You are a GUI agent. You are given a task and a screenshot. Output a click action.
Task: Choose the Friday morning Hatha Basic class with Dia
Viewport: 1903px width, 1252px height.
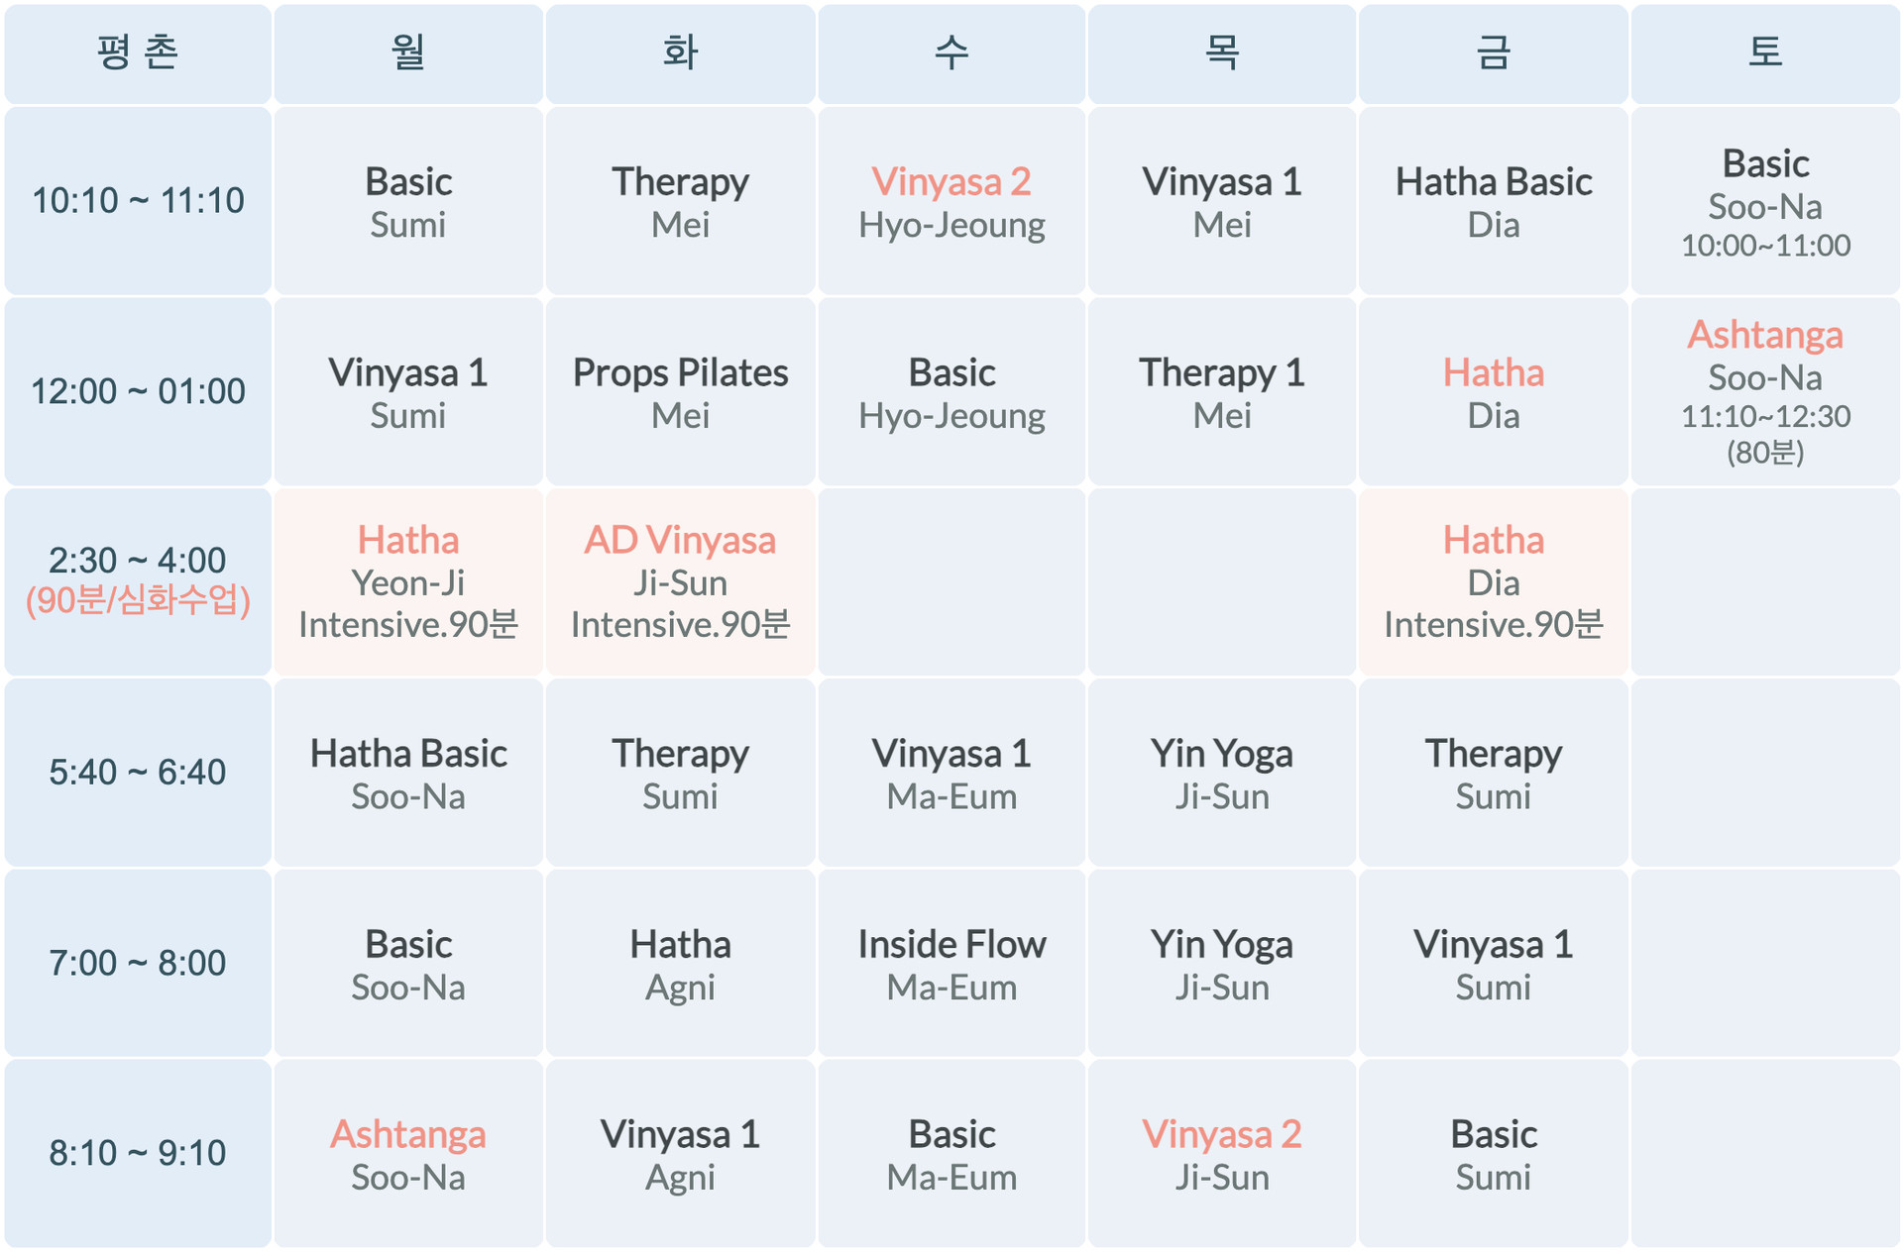(x=1494, y=201)
